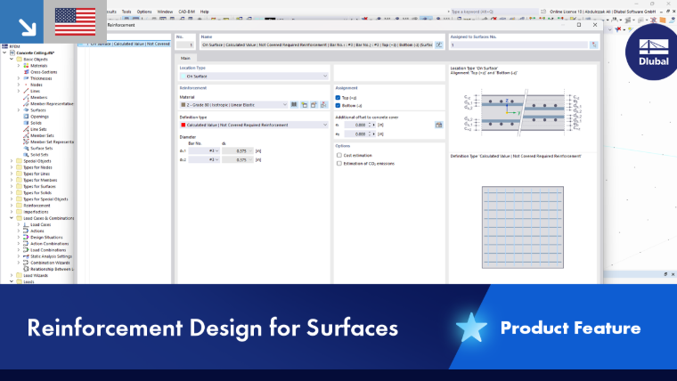677x381 pixels.
Task: Uncheck Top (+z) assignment checkbox
Action: 338,98
